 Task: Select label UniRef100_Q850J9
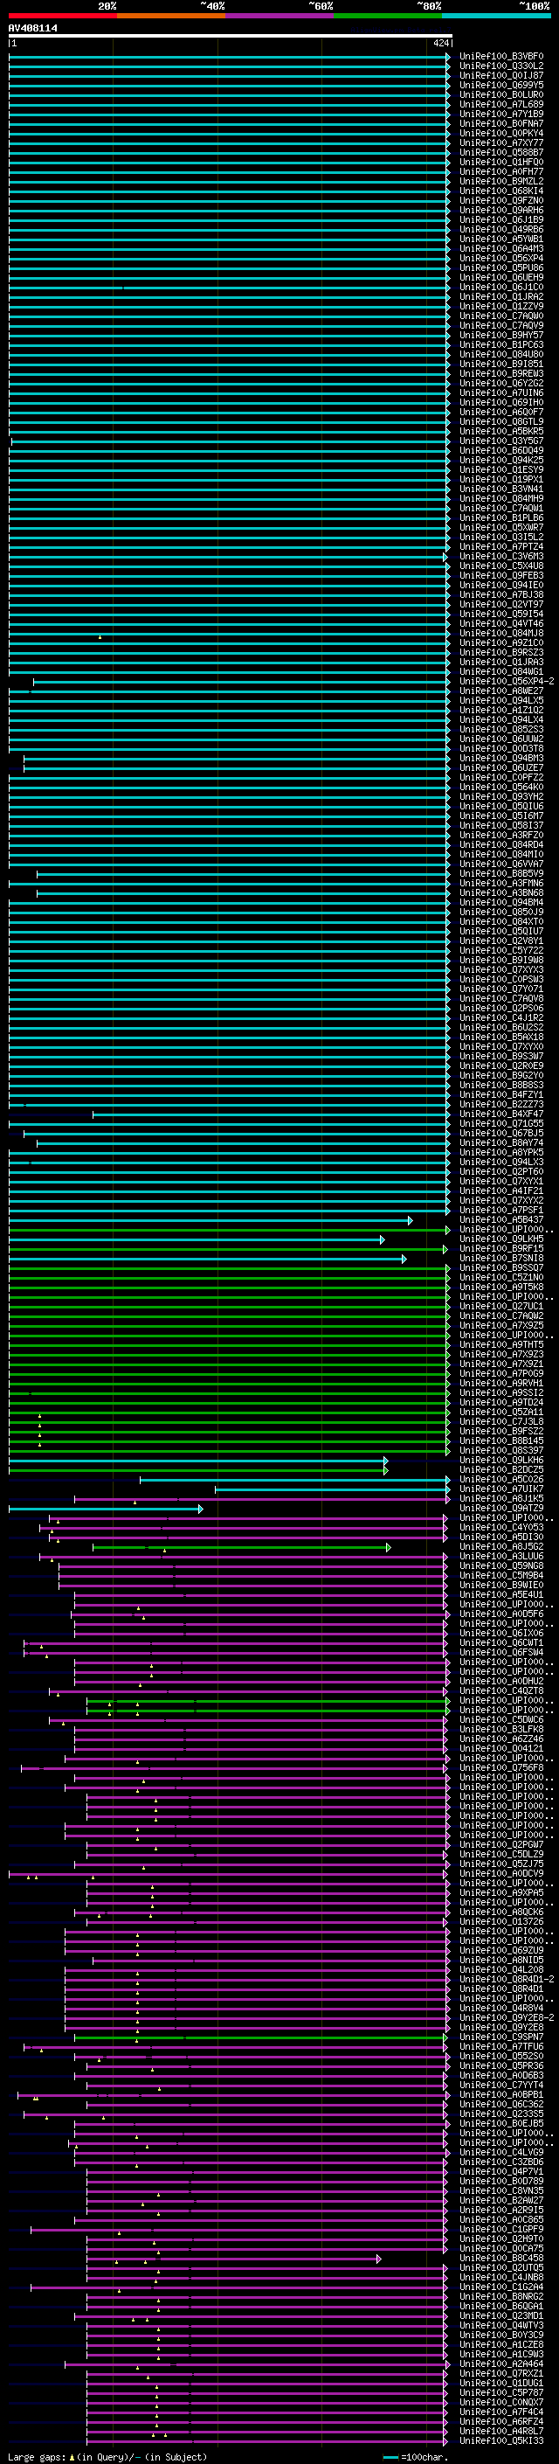[501, 912]
